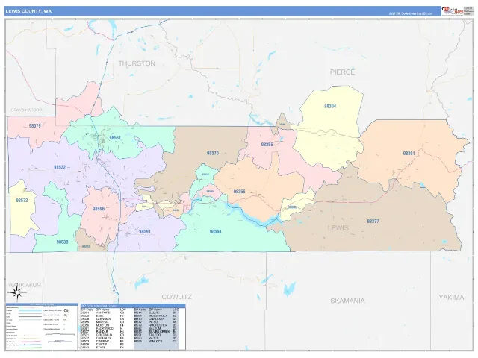The height and width of the screenshot is (358, 478).
Task: Select ZIP code 98591 label
Action: tap(144, 232)
